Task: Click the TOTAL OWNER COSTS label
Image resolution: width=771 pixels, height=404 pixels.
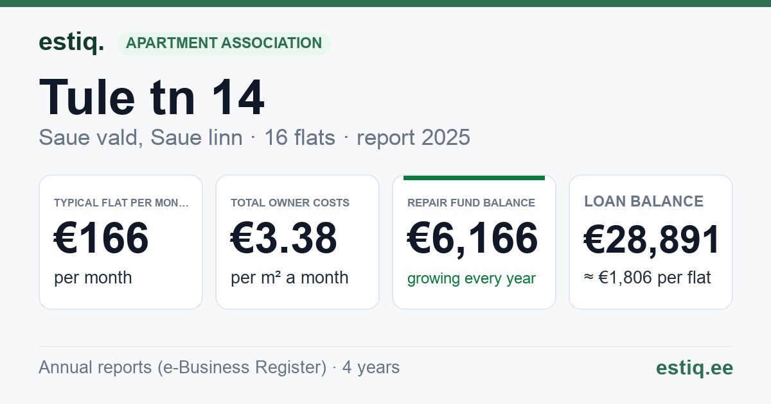Action: pos(290,203)
